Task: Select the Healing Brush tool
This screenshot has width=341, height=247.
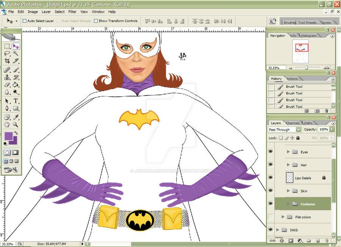Action: coord(7,70)
